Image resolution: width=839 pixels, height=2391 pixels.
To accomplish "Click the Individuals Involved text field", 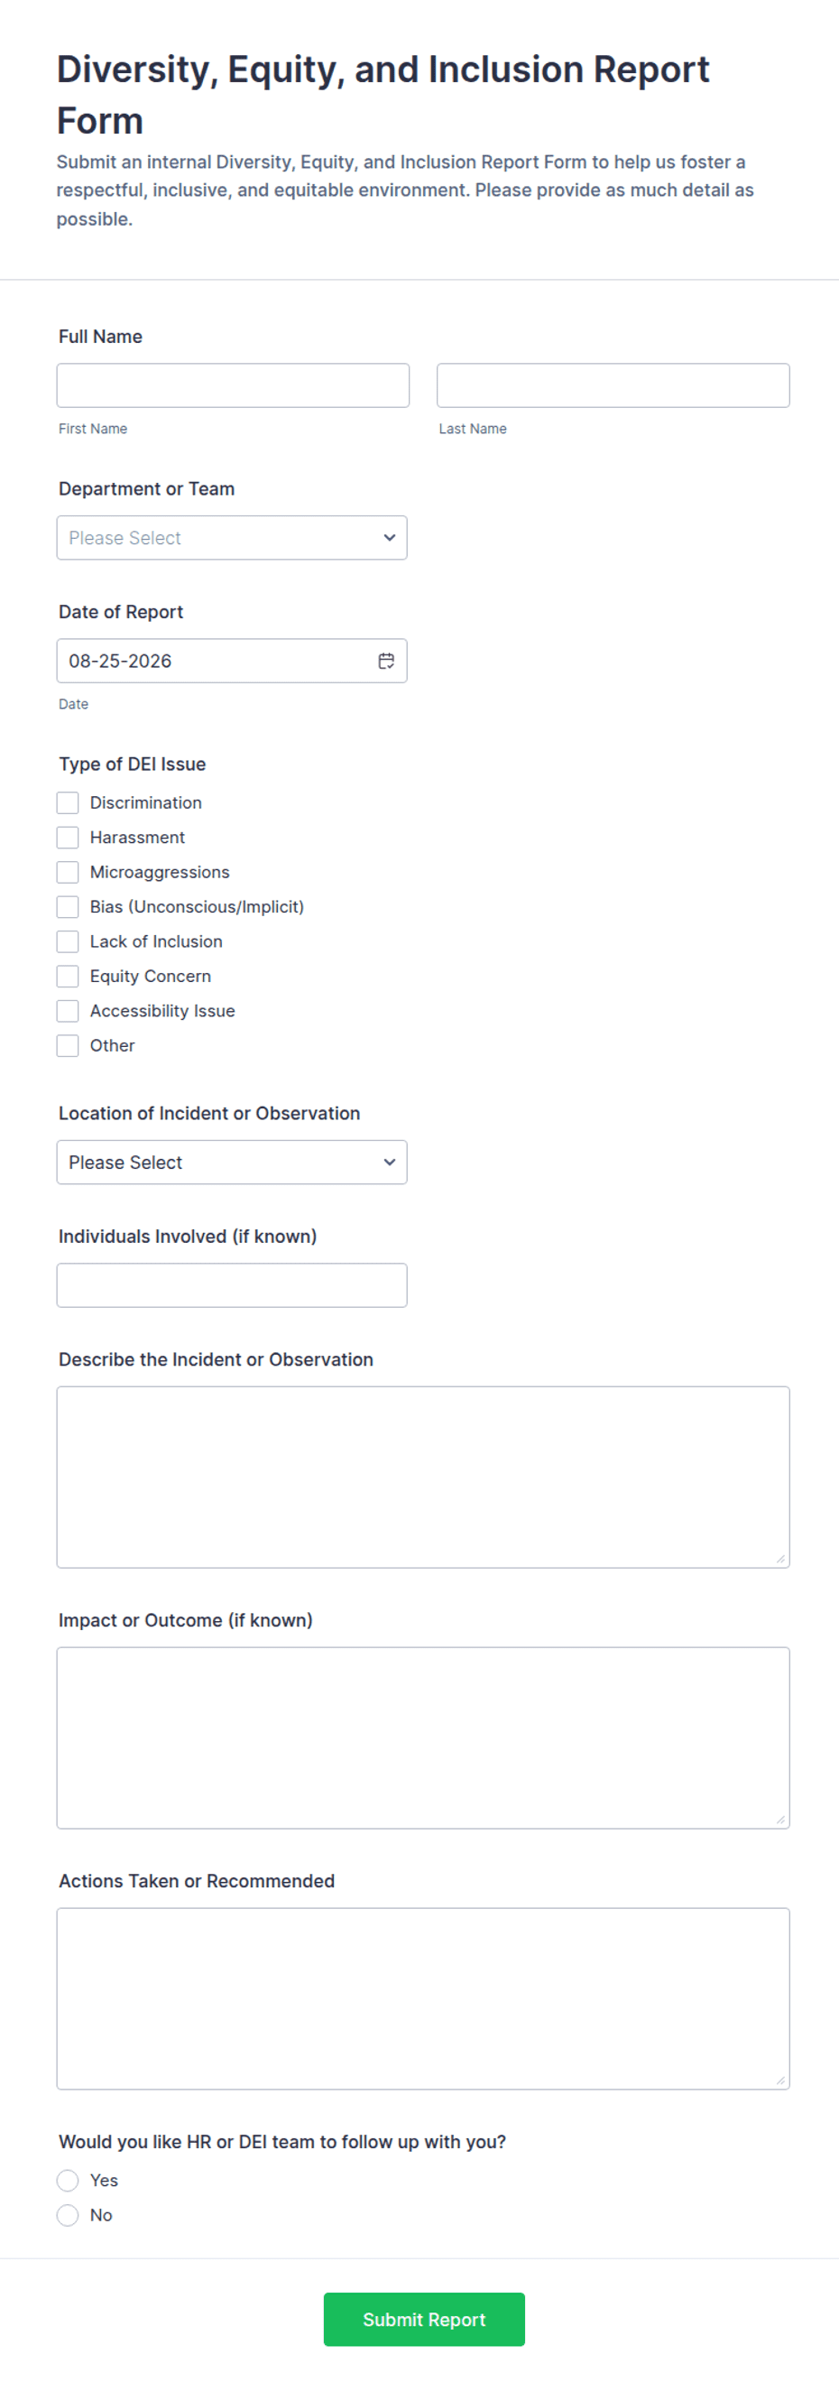I will click(x=232, y=1284).
